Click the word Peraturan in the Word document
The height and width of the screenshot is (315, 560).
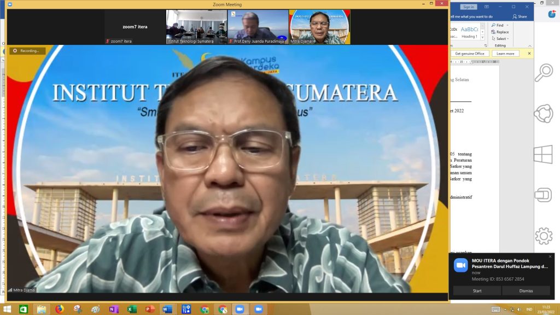pyautogui.click(x=463, y=160)
